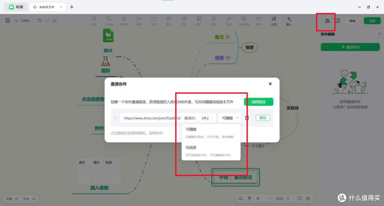Select the 图标 sticker tool
This screenshot has width=384, height=206.
[214, 21]
